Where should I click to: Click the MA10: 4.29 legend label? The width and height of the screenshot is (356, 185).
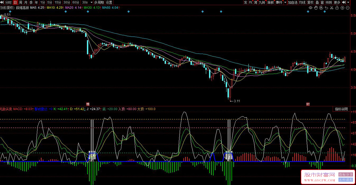pyautogui.click(x=55, y=8)
